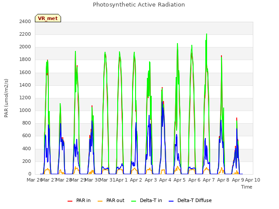The width and height of the screenshot is (279, 209).
Task: Click the VR_met label box
Action: pos(48,18)
